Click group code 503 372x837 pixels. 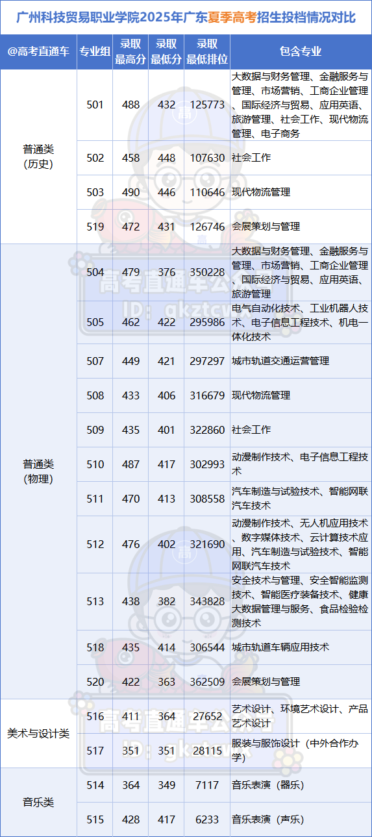(x=95, y=192)
